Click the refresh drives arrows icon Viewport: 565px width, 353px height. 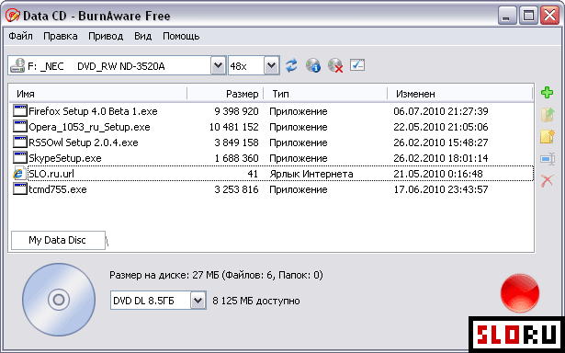pyautogui.click(x=291, y=65)
